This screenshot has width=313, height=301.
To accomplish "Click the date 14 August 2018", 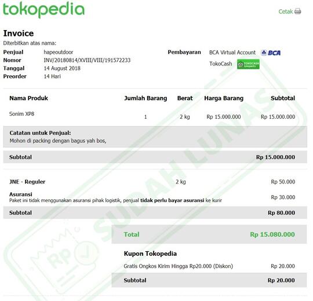I will [x=62, y=68].
